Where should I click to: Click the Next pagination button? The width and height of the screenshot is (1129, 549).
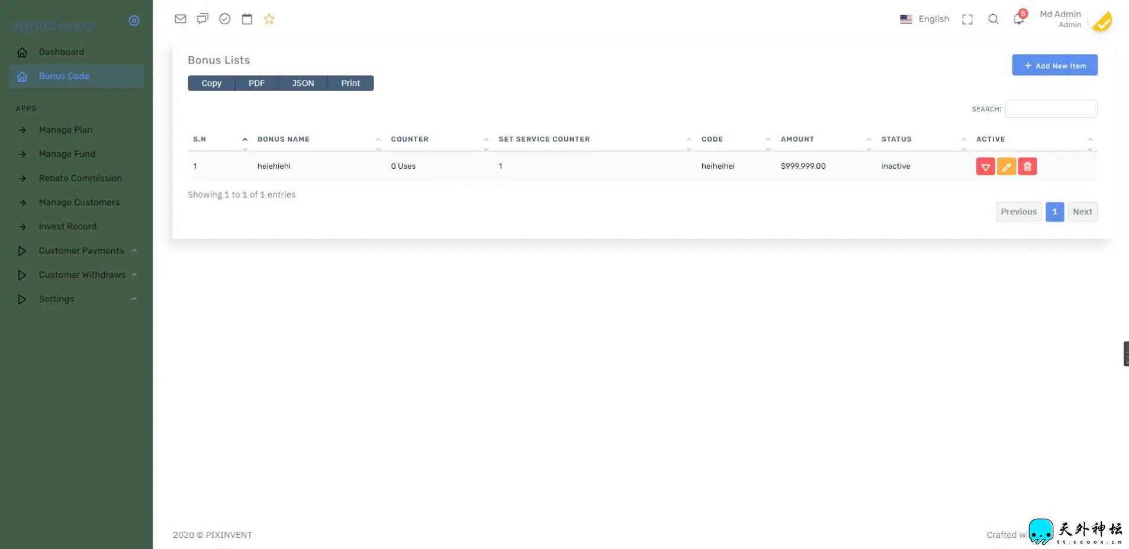(1082, 212)
